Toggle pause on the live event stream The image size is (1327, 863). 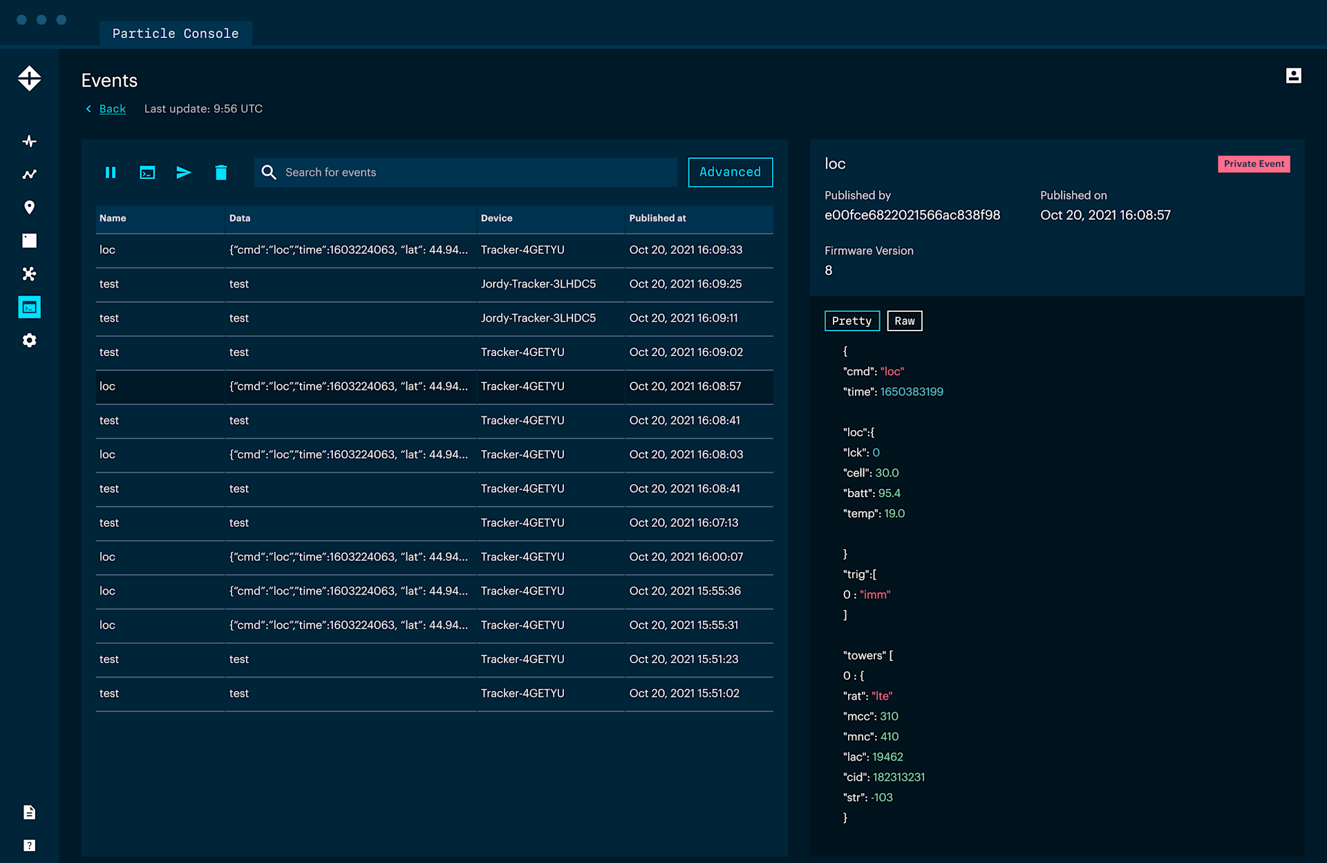click(111, 172)
